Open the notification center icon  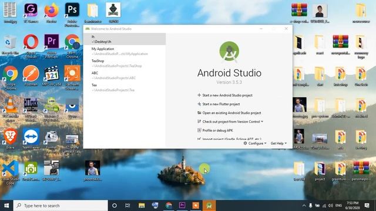pyautogui.click(x=367, y=206)
